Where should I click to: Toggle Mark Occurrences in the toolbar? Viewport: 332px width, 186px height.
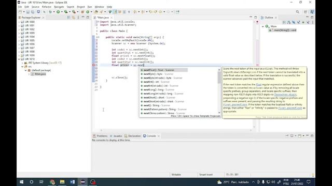coord(115,12)
